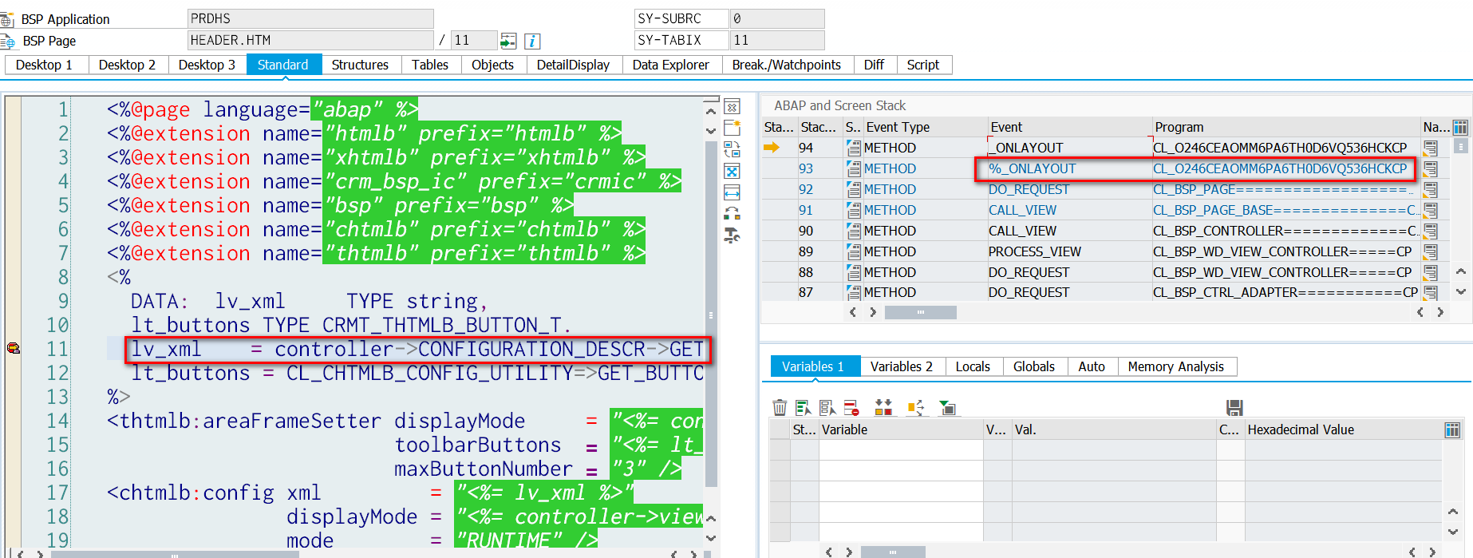Click the close tool icon beside the source editor
The image size is (1473, 558).
coord(732,107)
